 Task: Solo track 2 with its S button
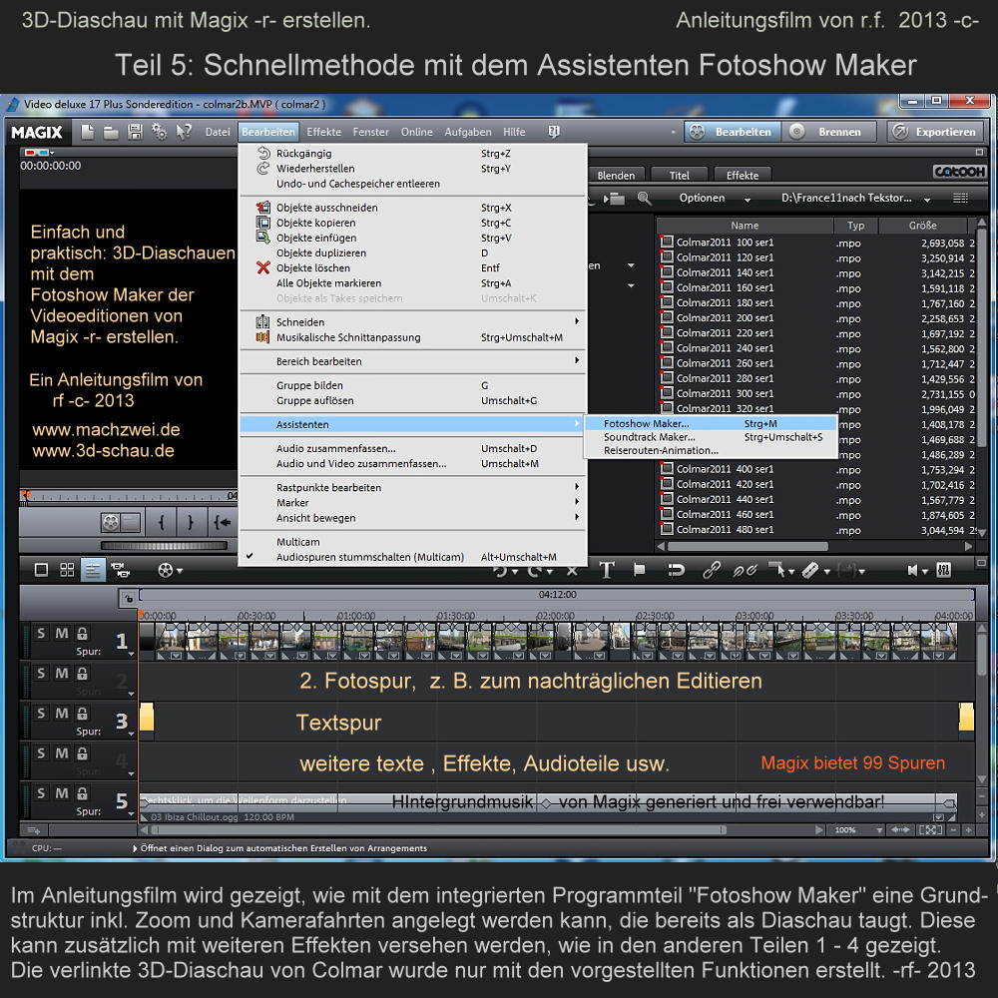tap(41, 674)
